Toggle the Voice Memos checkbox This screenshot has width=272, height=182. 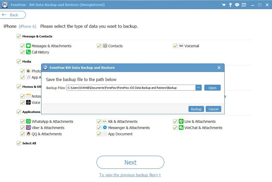coord(23,102)
